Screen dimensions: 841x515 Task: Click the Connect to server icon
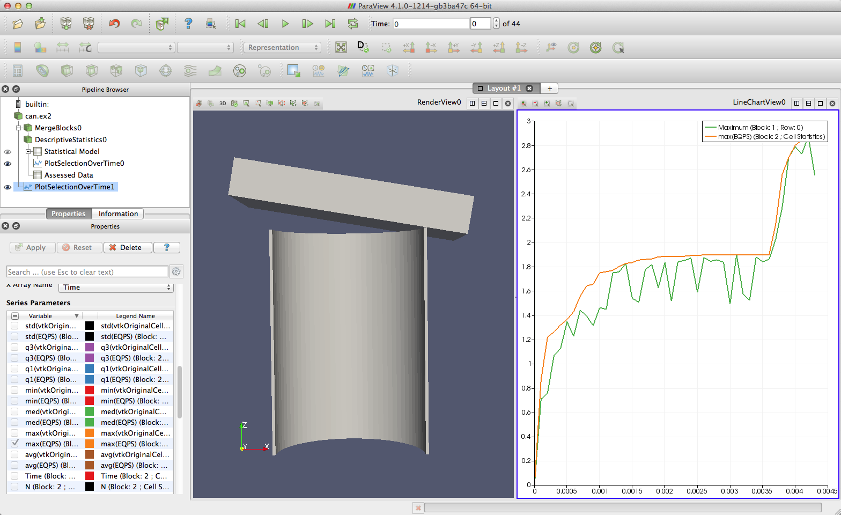coord(66,24)
